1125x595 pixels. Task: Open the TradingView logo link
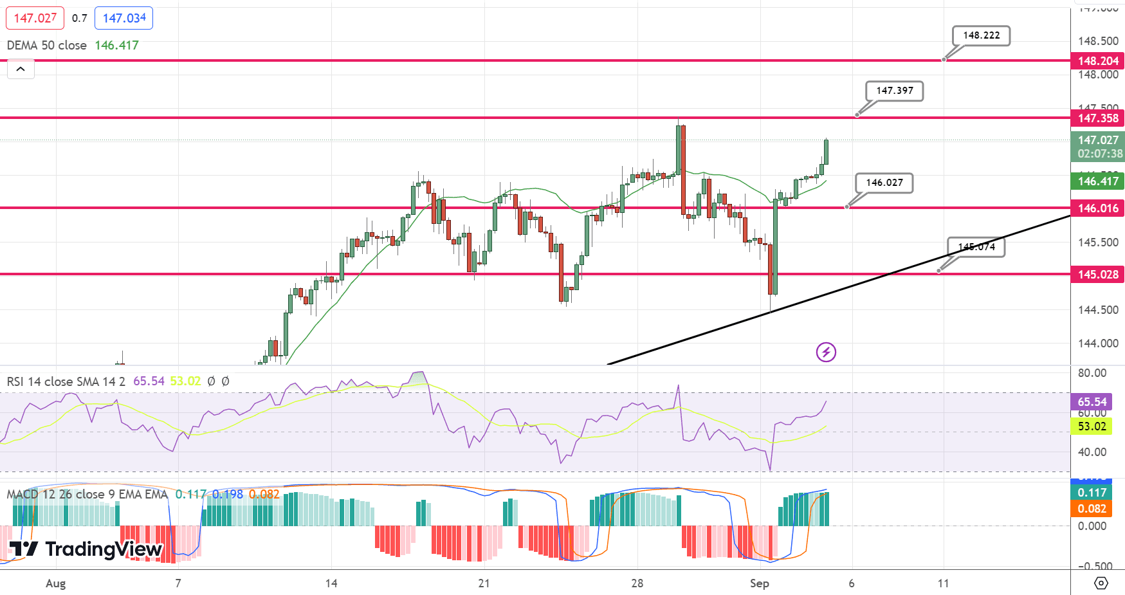click(x=86, y=549)
